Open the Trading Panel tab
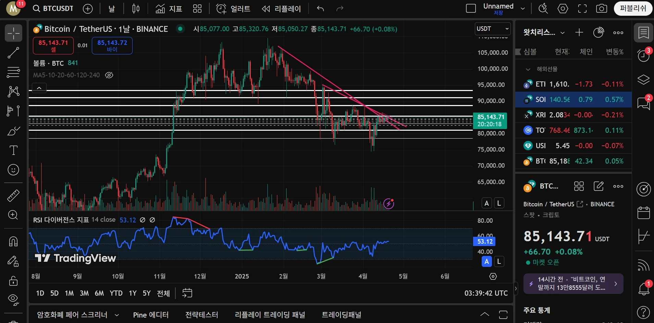 (x=342, y=315)
